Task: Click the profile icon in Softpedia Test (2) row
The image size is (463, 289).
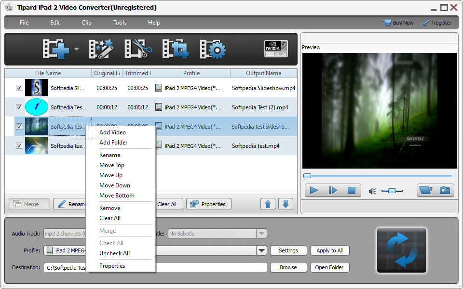Action: (159, 107)
